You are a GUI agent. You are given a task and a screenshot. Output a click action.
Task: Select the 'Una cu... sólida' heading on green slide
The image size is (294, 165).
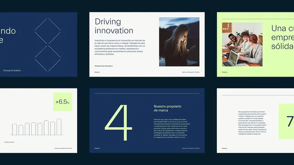click(x=283, y=38)
